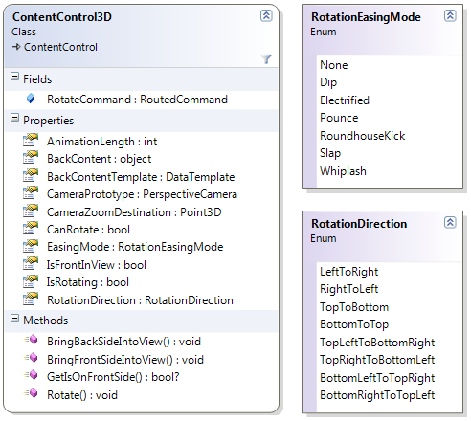Collapse the ContentControl3D class box chevron
Viewport: 471px width, 421px height.
coord(266,15)
